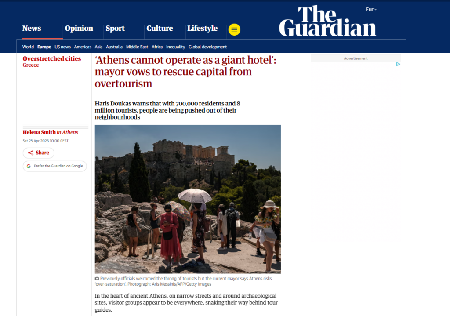
Task: Click the Greece topic link
Action: coord(31,65)
